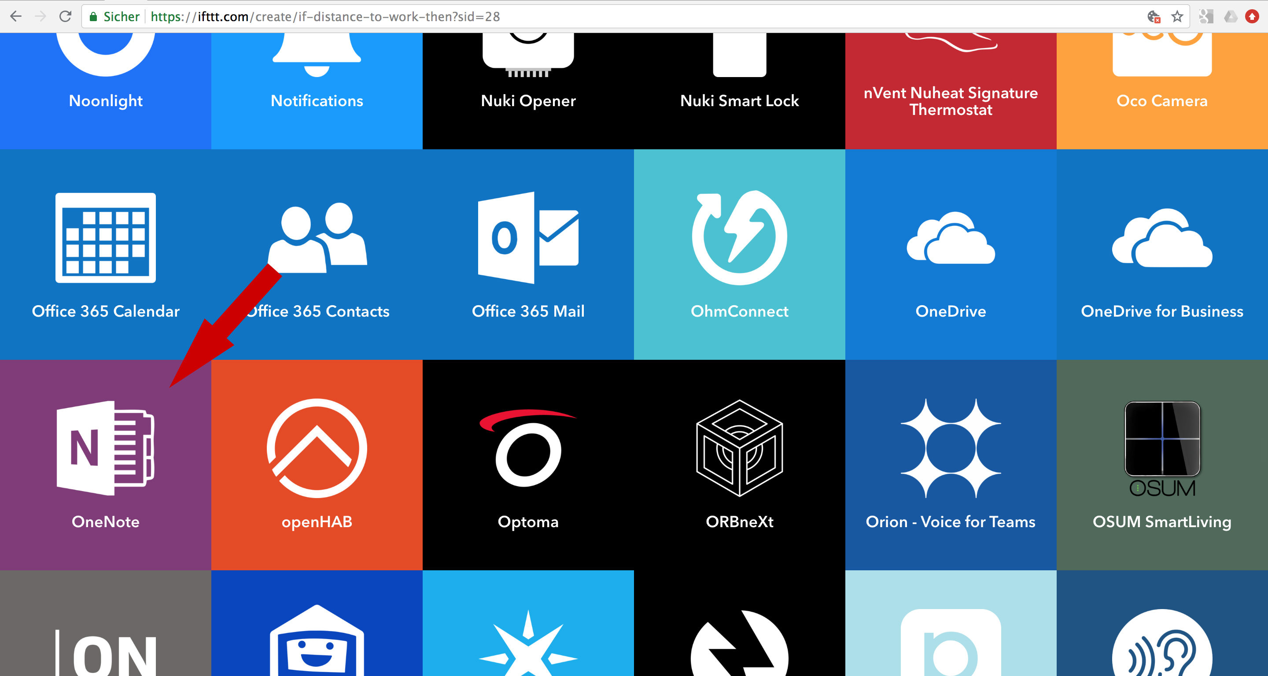The image size is (1268, 676).
Task: Select the OneNote service tile
Action: (x=105, y=465)
